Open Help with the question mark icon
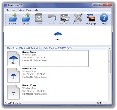Image resolution: width=117 pixels, height=110 pixels. [104, 17]
